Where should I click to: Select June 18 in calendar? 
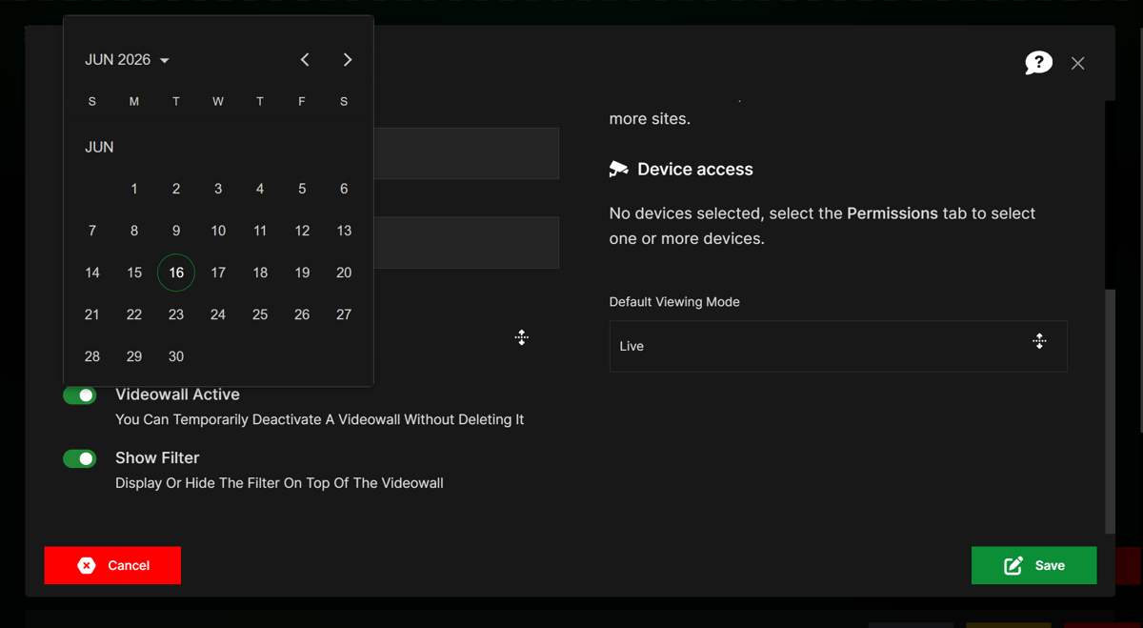click(x=260, y=273)
